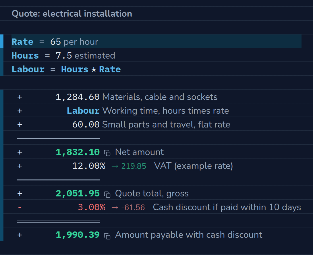The width and height of the screenshot is (313, 255).
Task: Click 'Materials, cable and sockets' description
Action: (x=160, y=97)
